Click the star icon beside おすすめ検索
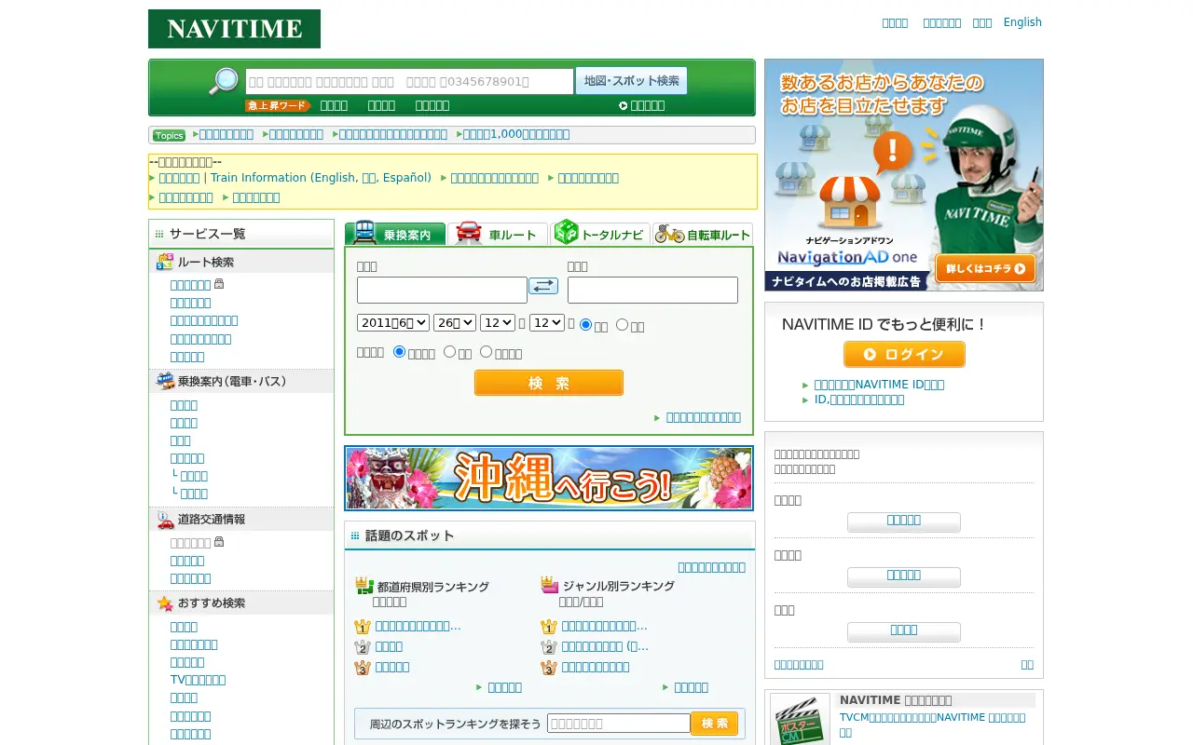This screenshot has width=1193, height=745. point(165,603)
